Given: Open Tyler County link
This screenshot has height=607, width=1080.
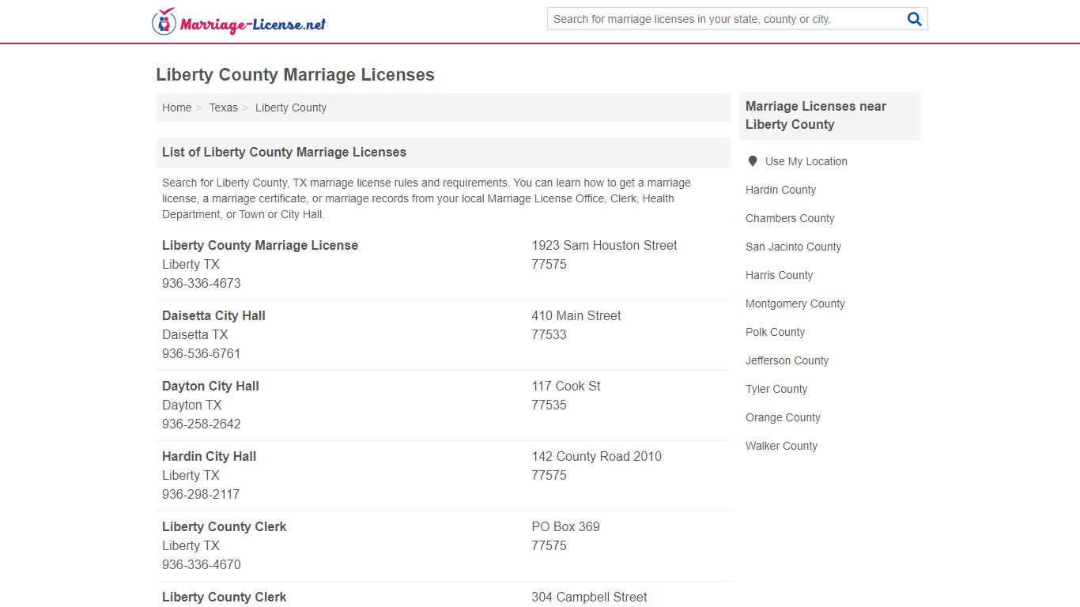Looking at the screenshot, I should click(776, 389).
